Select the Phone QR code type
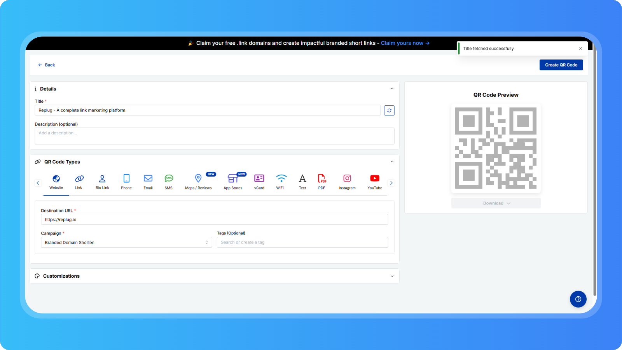 point(126,182)
